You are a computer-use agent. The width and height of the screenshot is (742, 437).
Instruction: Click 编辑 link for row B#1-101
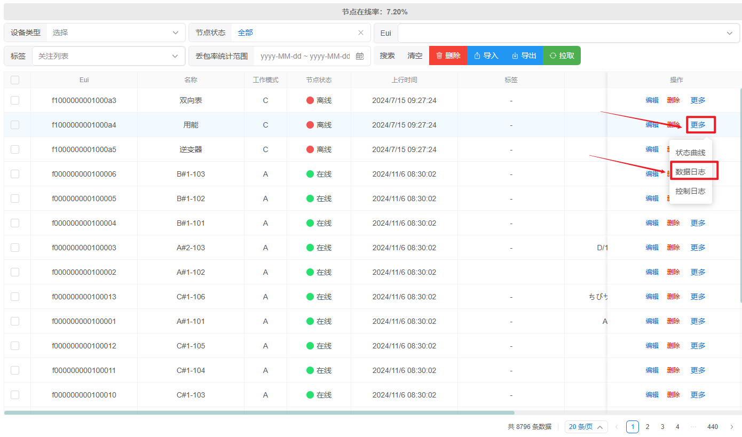point(652,223)
